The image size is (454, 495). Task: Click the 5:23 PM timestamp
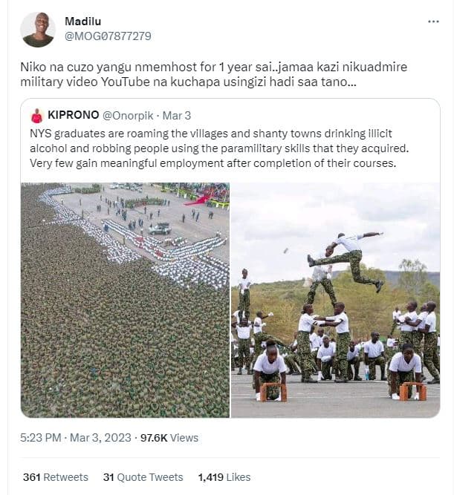click(40, 438)
